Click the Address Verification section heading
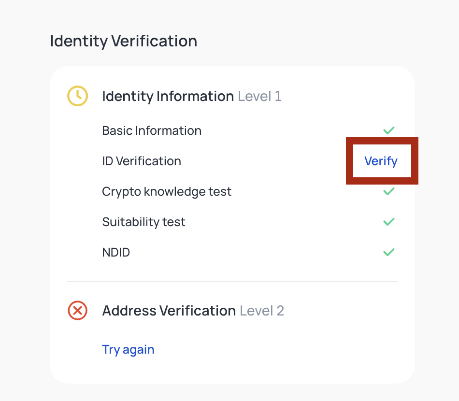 (169, 310)
